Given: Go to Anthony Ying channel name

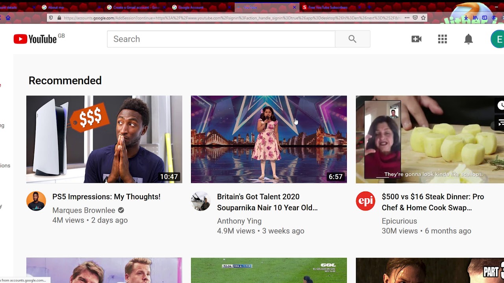Looking at the screenshot, I should 239,221.
